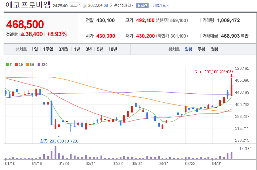This screenshot has height=170, width=257.
Task: Select the 1주일 line chart tab
Action: 48,49
